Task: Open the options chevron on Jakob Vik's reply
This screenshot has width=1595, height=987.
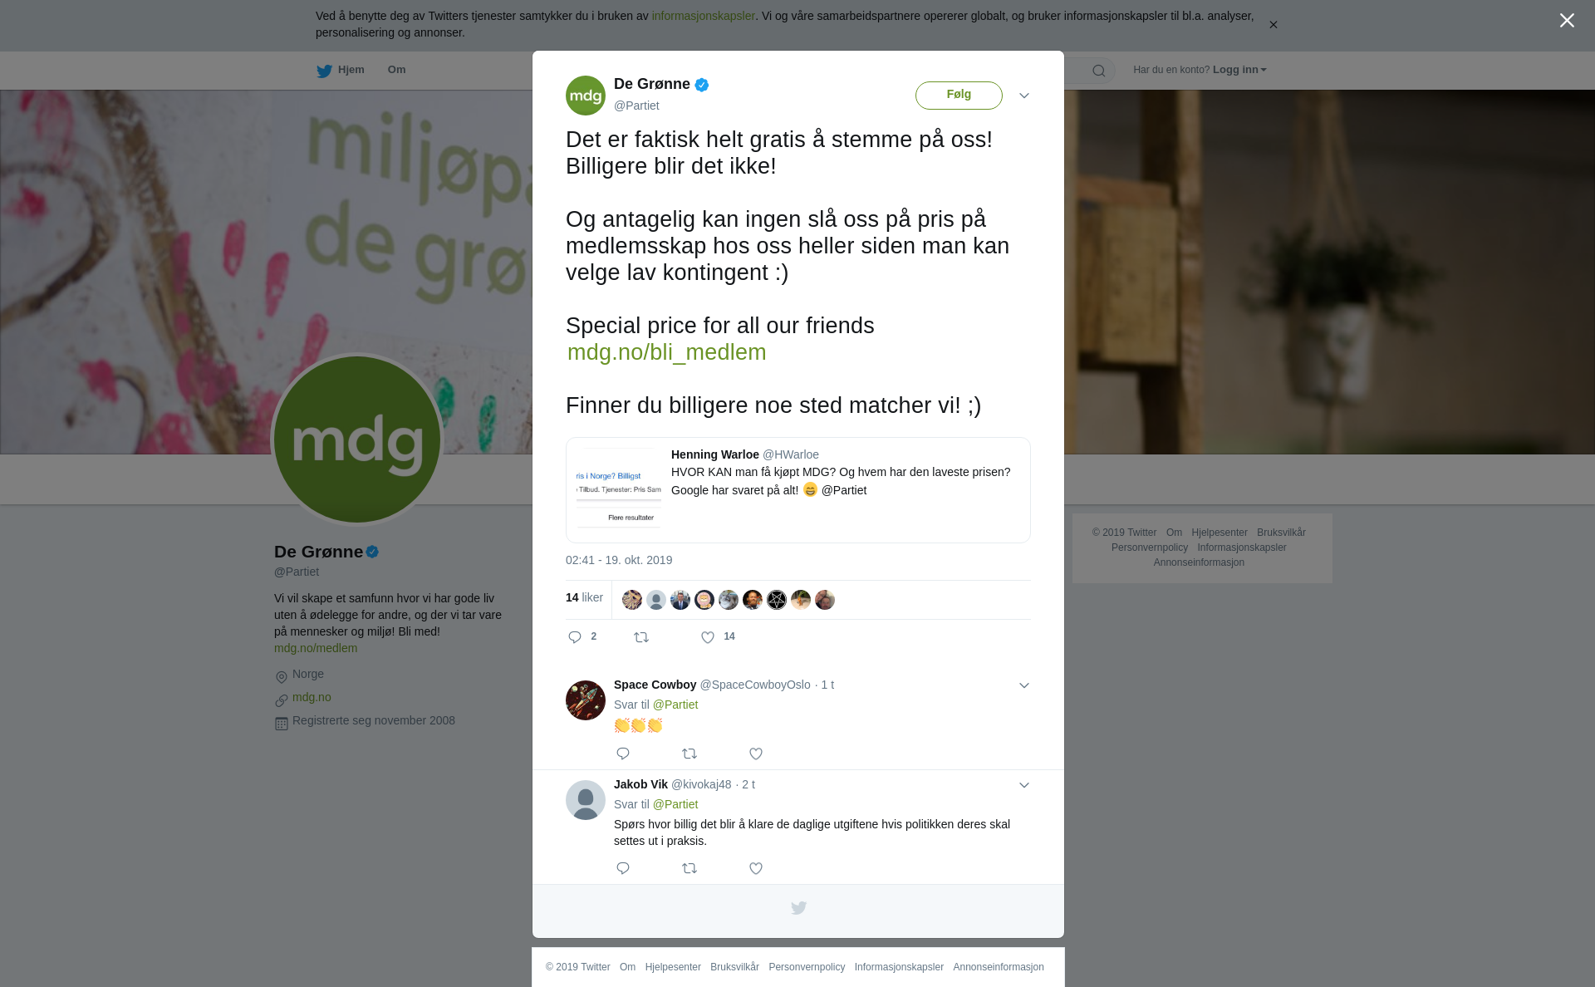Action: tap(1024, 785)
